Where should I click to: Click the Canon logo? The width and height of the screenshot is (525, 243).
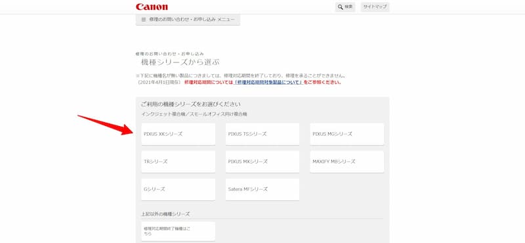152,7
